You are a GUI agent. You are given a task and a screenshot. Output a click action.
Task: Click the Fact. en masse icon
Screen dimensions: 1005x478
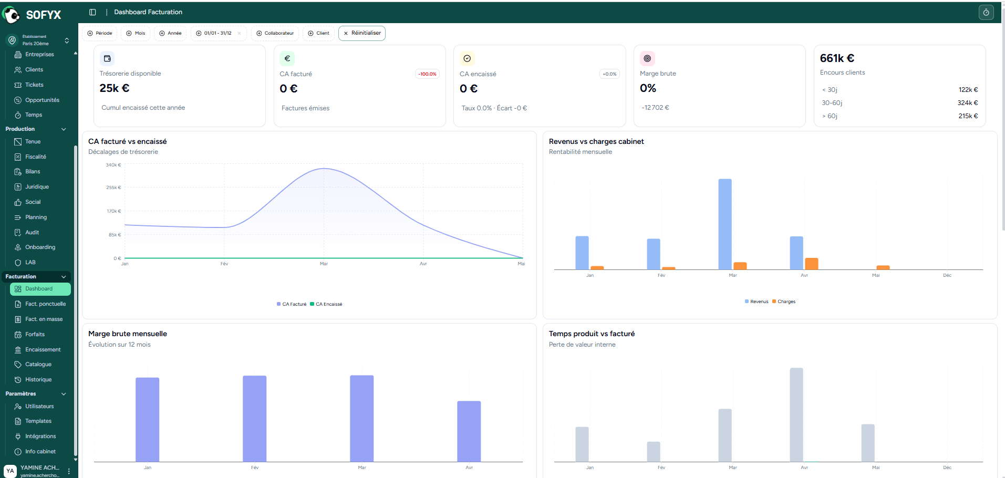pyautogui.click(x=18, y=319)
